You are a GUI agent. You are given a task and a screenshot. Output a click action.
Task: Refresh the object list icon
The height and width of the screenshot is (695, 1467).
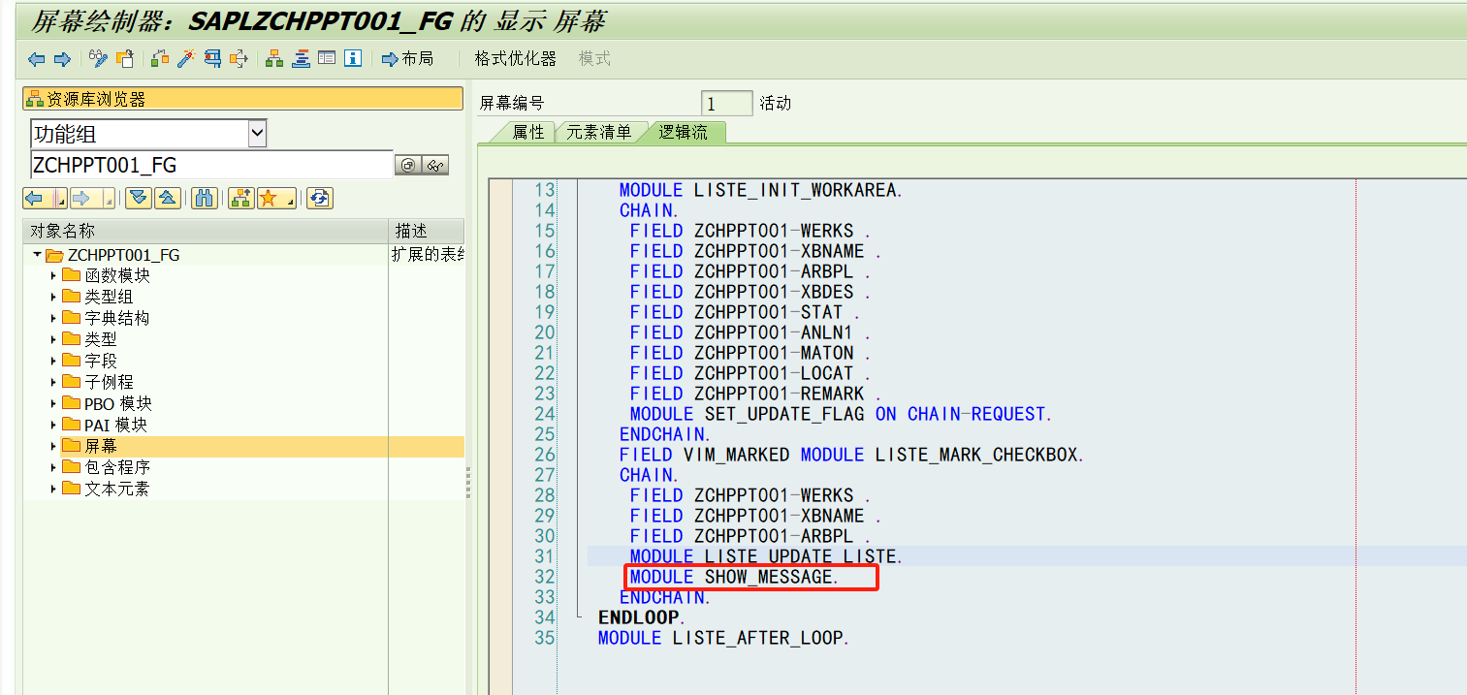(319, 199)
